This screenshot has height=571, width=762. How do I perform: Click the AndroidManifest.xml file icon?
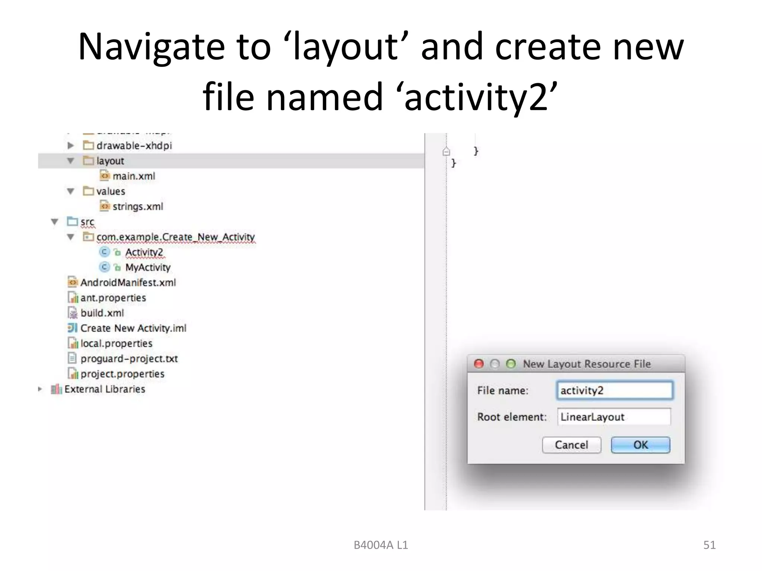click(x=73, y=282)
